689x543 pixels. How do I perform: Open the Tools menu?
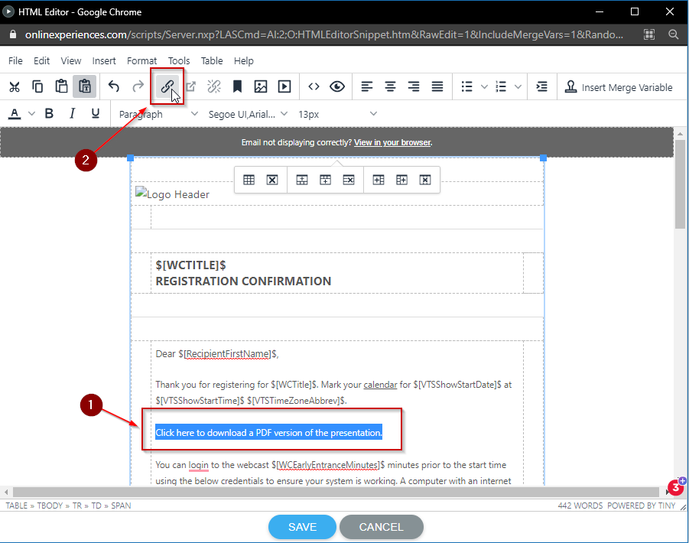(179, 60)
